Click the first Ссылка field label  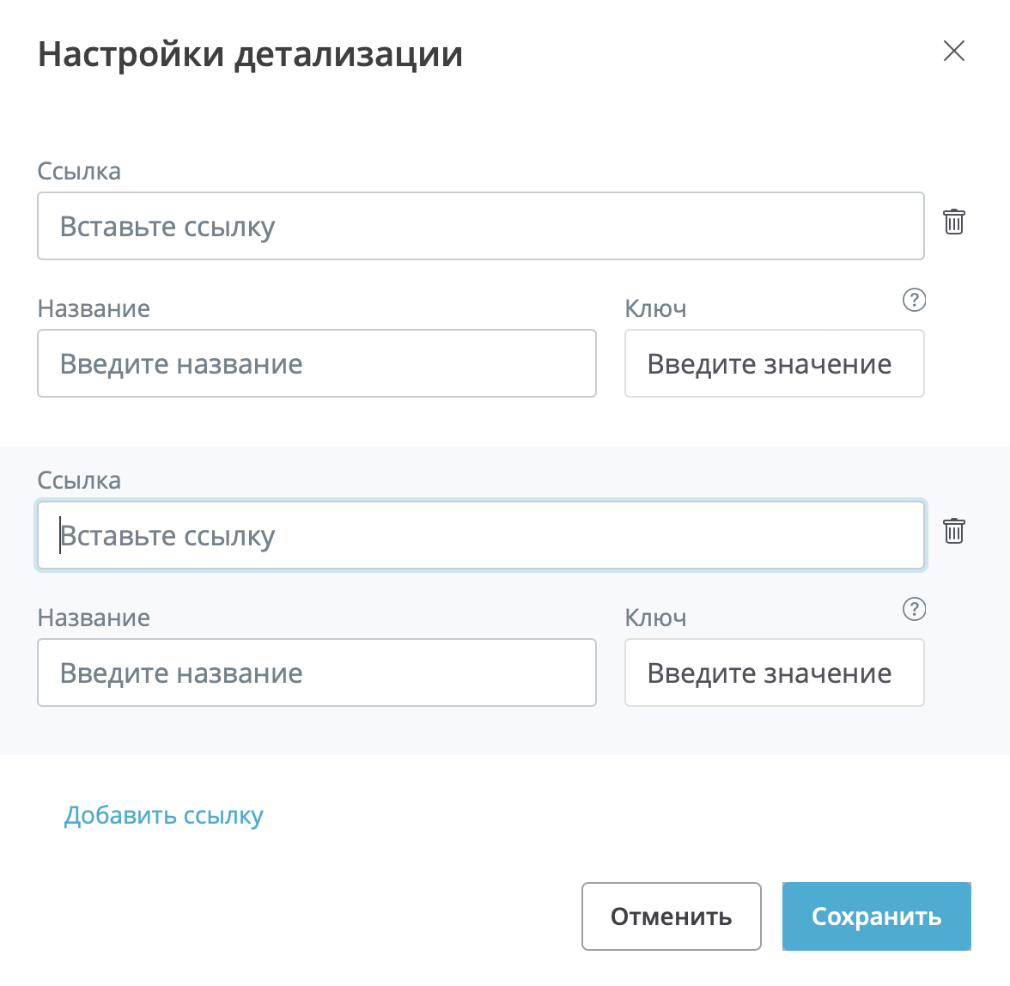point(79,172)
